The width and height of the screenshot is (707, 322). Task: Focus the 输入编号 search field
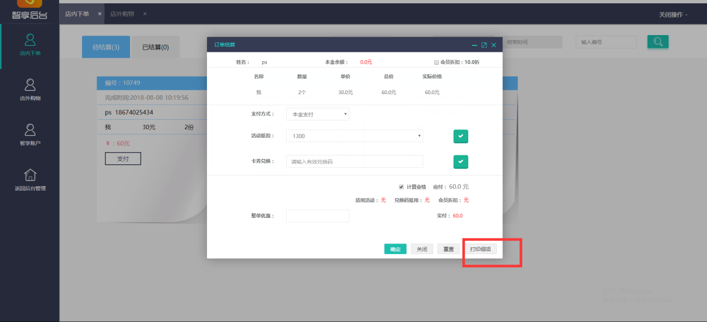tap(606, 42)
